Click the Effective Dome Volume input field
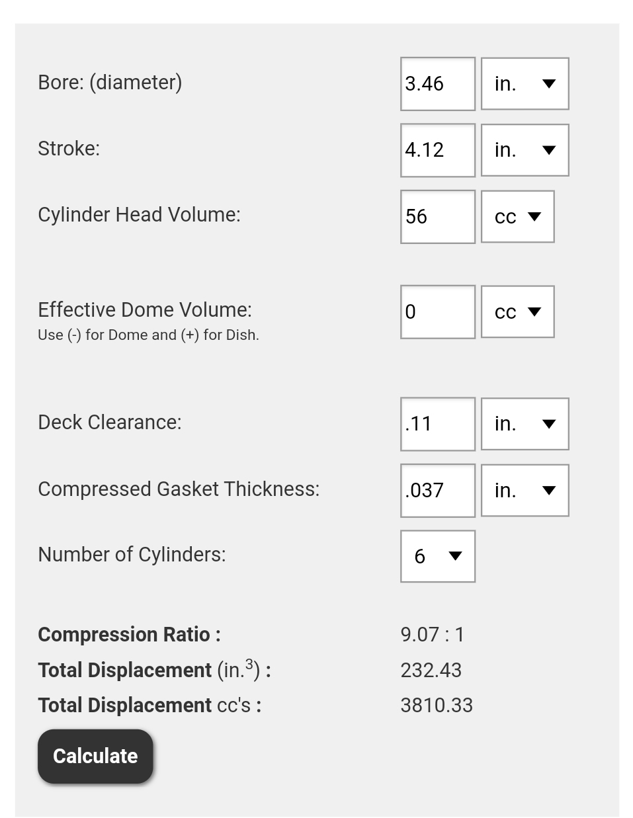 click(x=437, y=312)
